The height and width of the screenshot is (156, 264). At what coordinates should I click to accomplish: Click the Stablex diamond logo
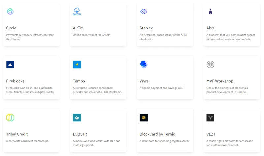coord(144,12)
